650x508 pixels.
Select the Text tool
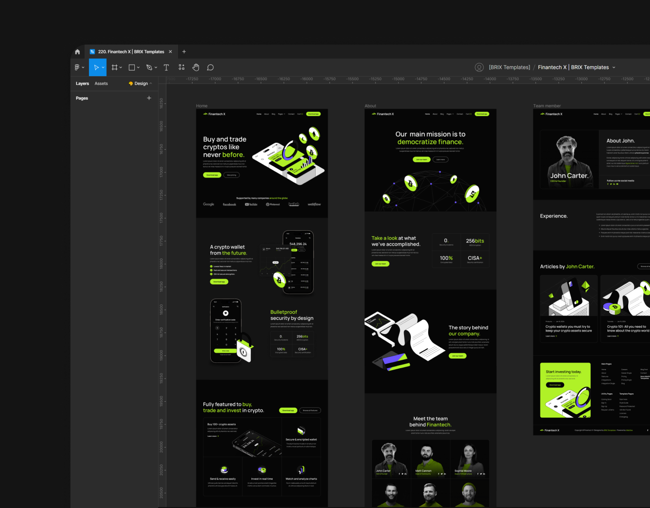166,67
